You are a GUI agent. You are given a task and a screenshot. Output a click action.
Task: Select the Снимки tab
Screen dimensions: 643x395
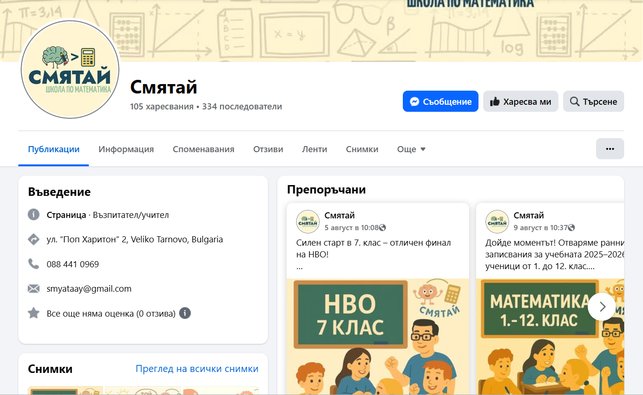pyautogui.click(x=362, y=149)
